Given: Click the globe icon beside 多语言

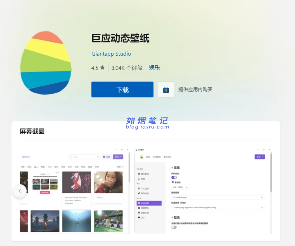Looking at the screenshot, I should click(x=173, y=182).
